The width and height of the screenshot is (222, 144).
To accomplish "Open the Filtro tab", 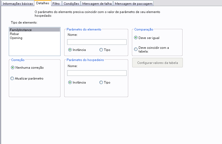I will click(56, 4).
